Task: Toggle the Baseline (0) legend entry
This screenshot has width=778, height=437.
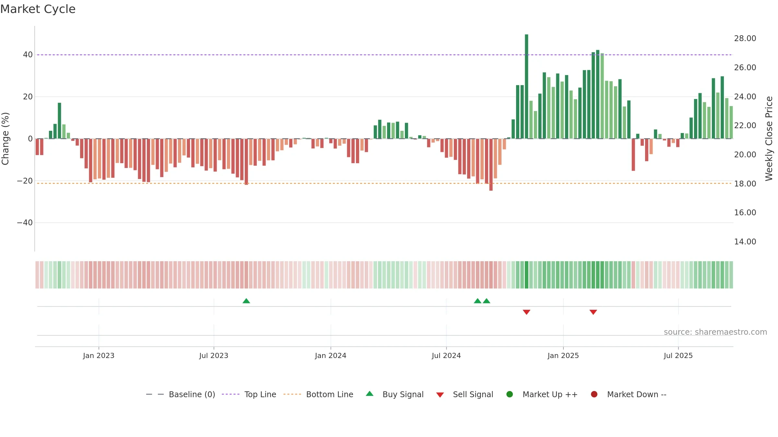Action: pyautogui.click(x=181, y=394)
